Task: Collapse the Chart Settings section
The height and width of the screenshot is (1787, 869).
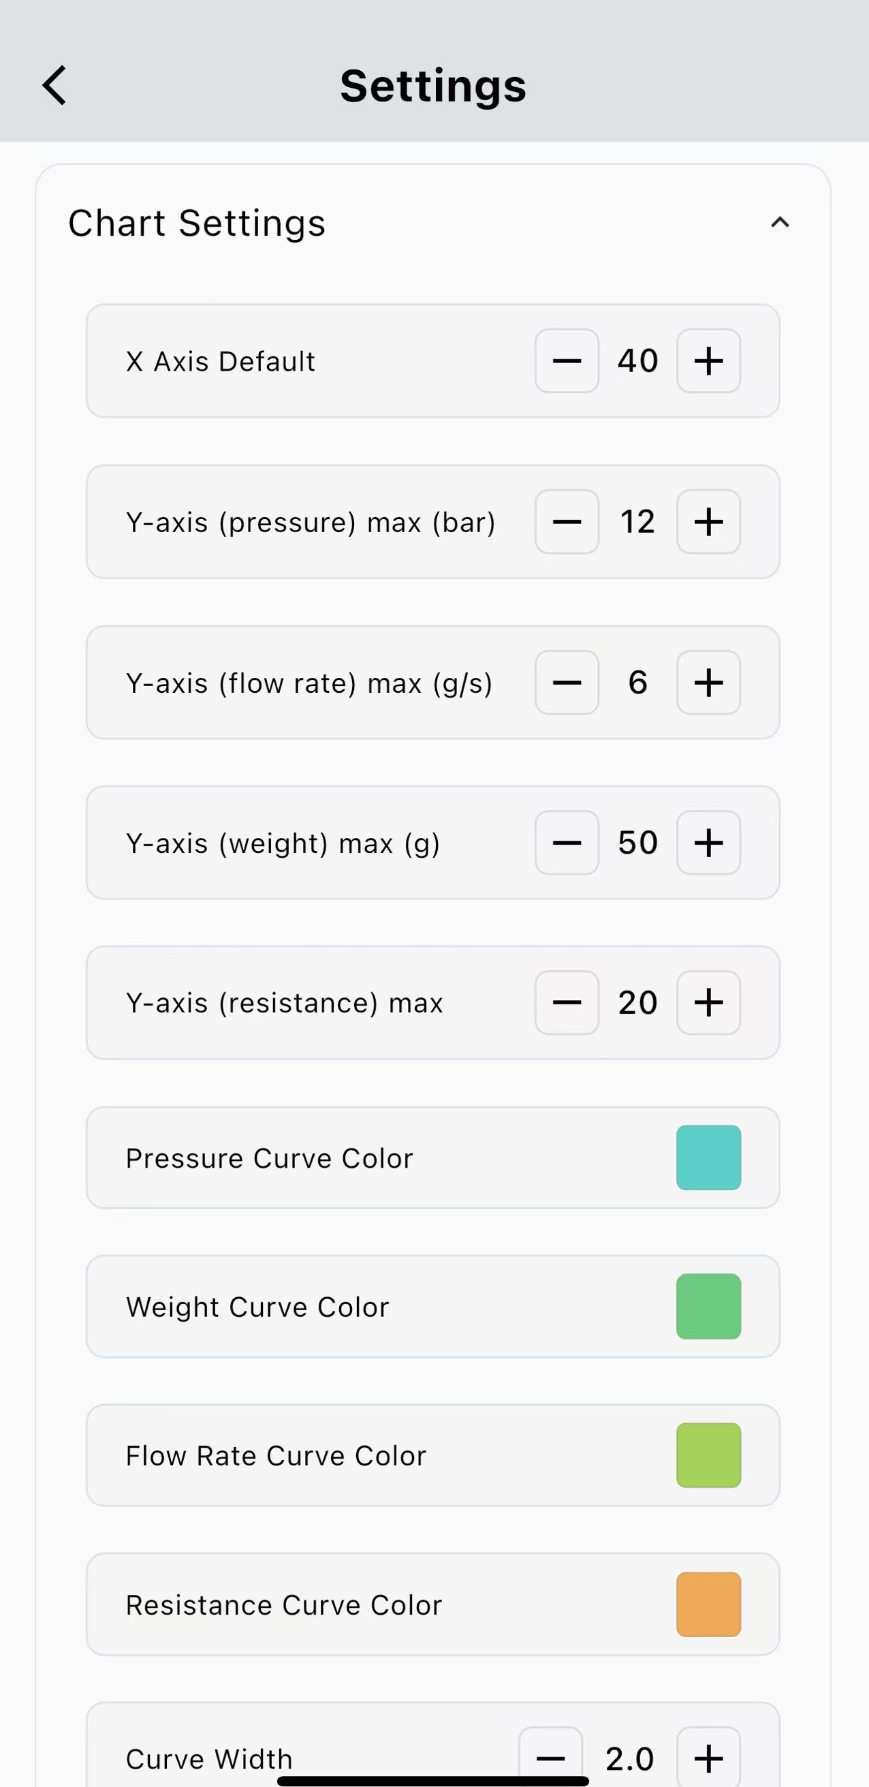Action: (x=780, y=223)
